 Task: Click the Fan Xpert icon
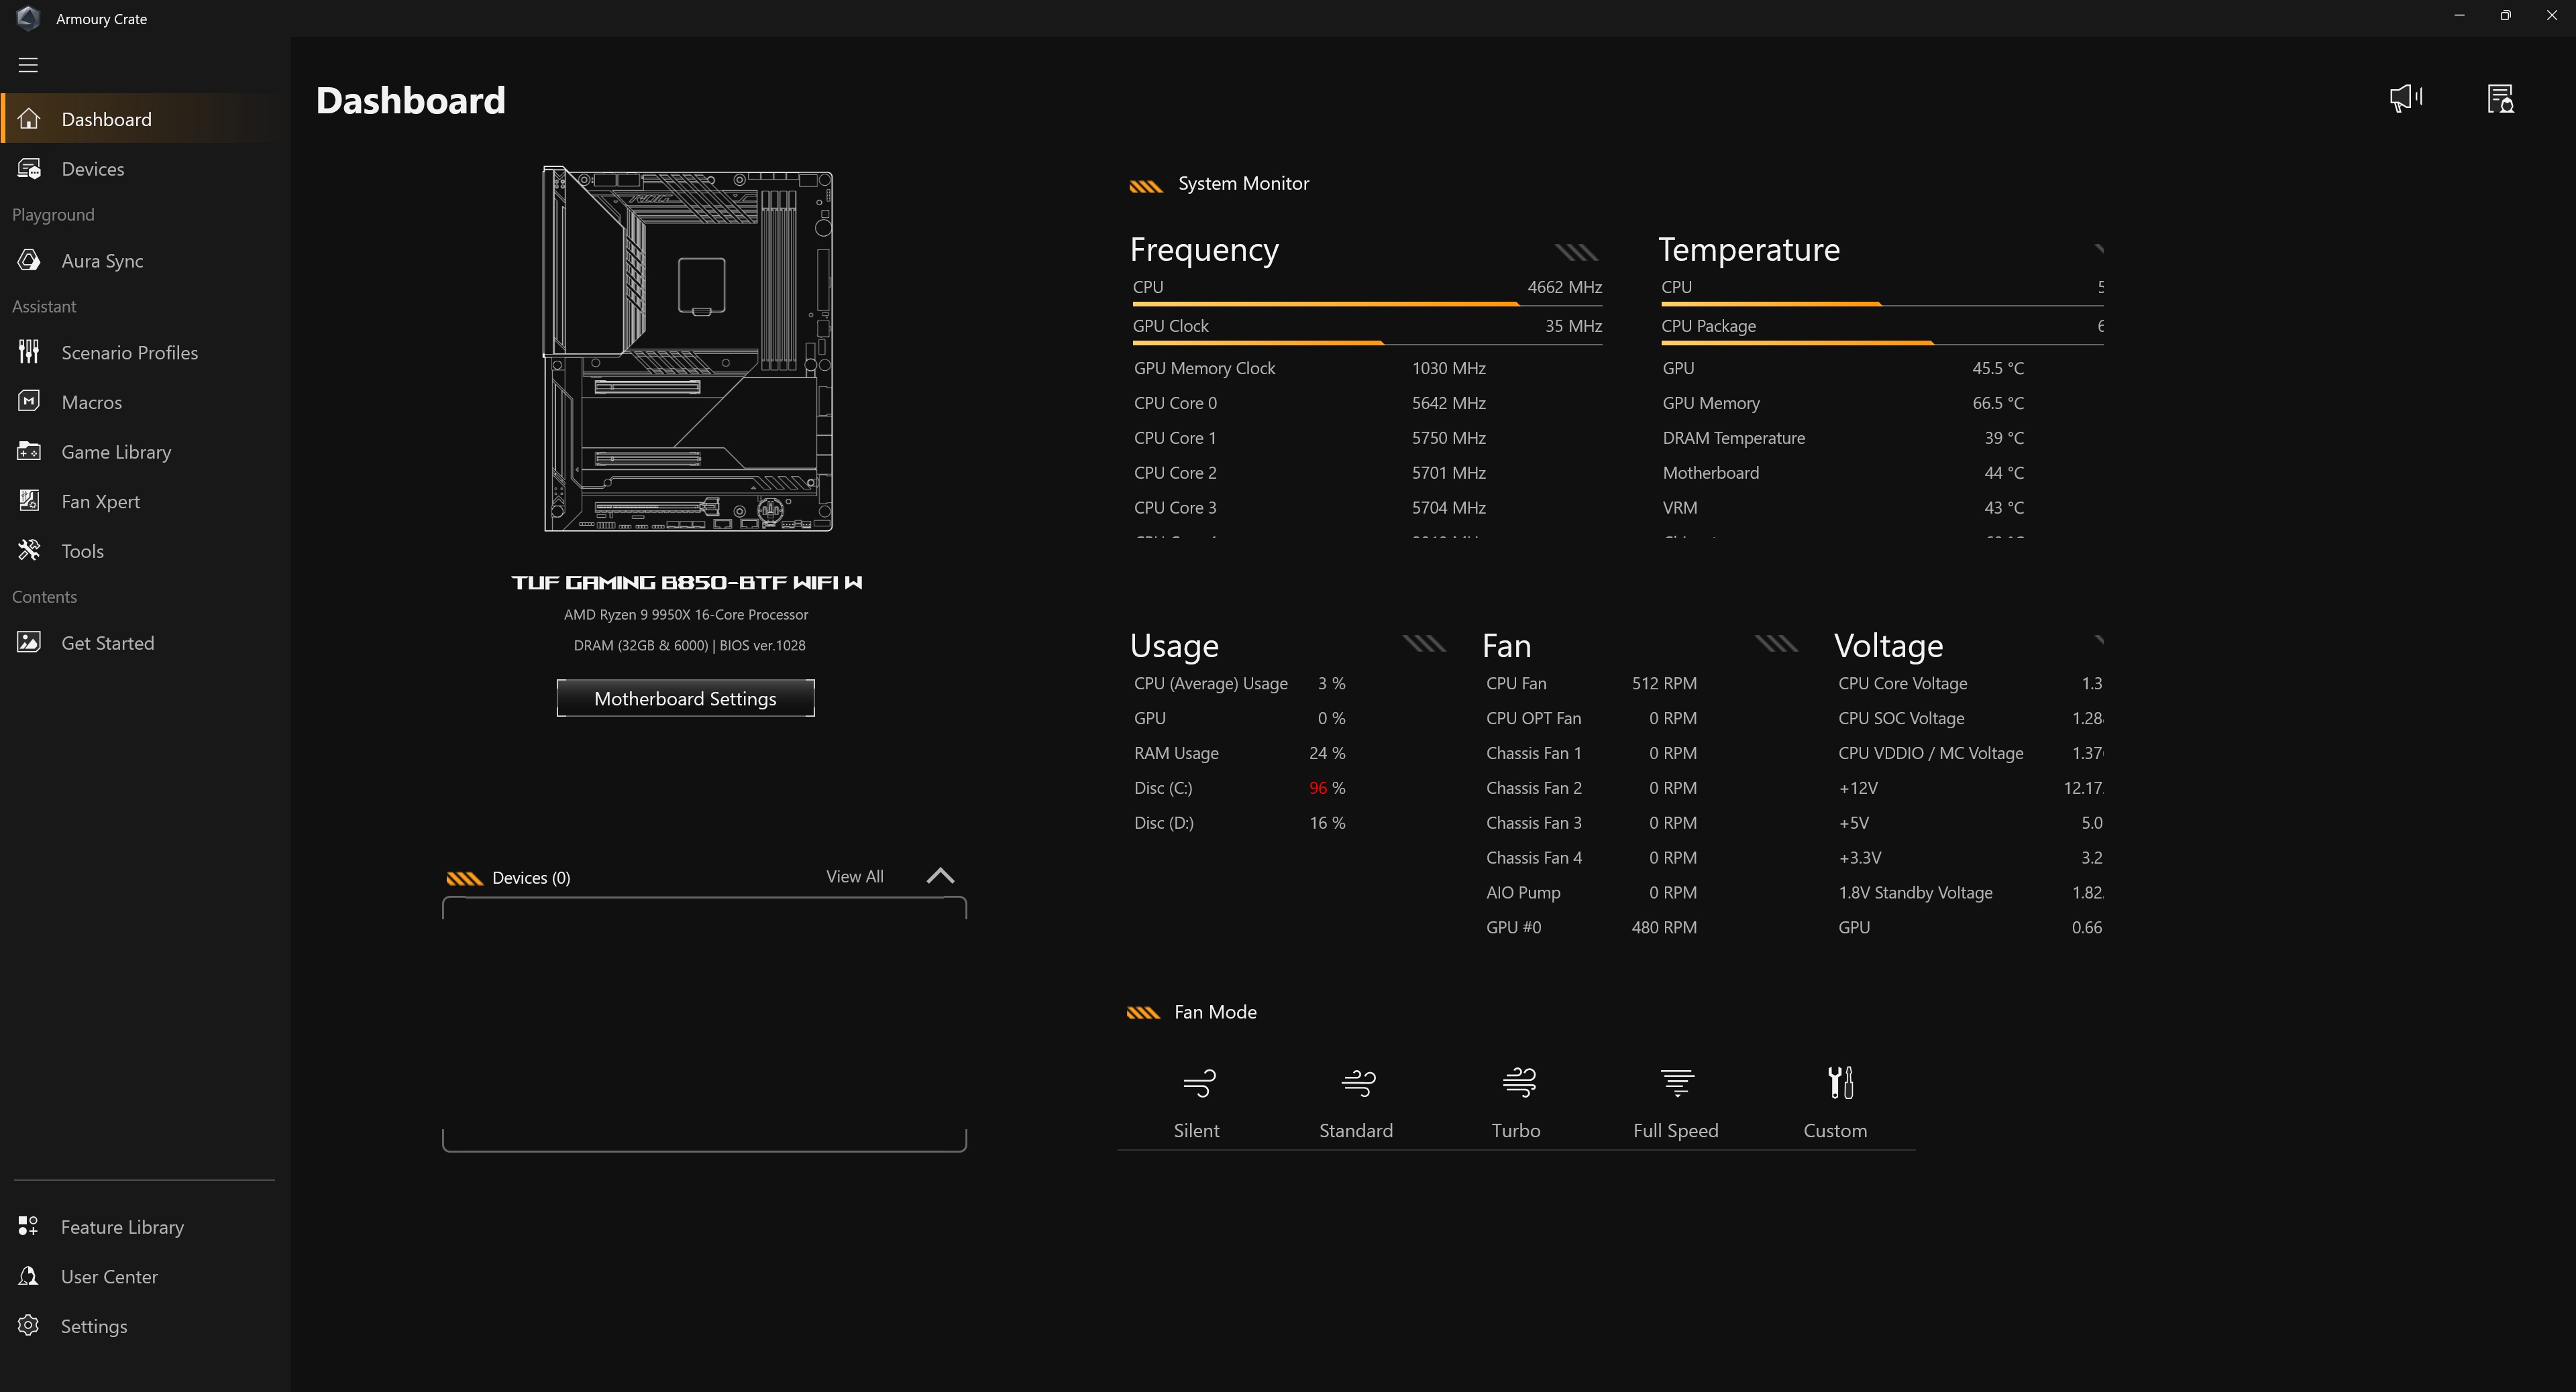coord(29,501)
